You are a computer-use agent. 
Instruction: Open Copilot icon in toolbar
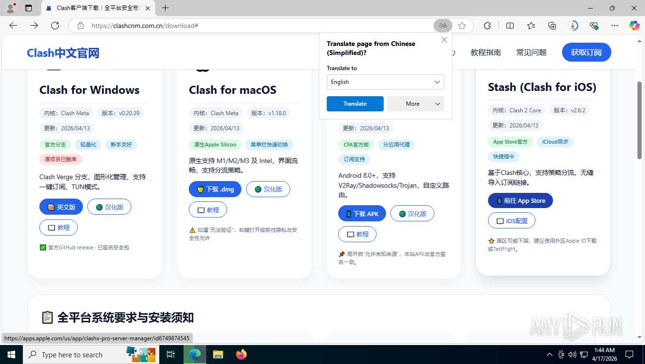coord(634,26)
